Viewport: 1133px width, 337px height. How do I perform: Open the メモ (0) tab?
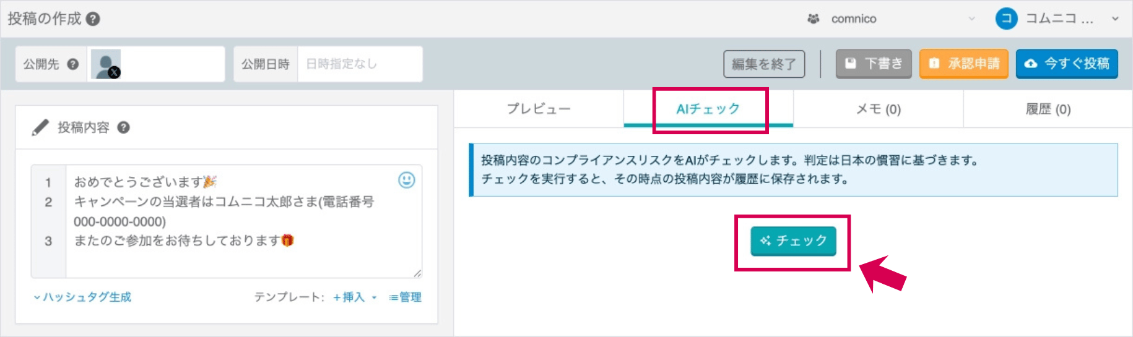[x=878, y=109]
